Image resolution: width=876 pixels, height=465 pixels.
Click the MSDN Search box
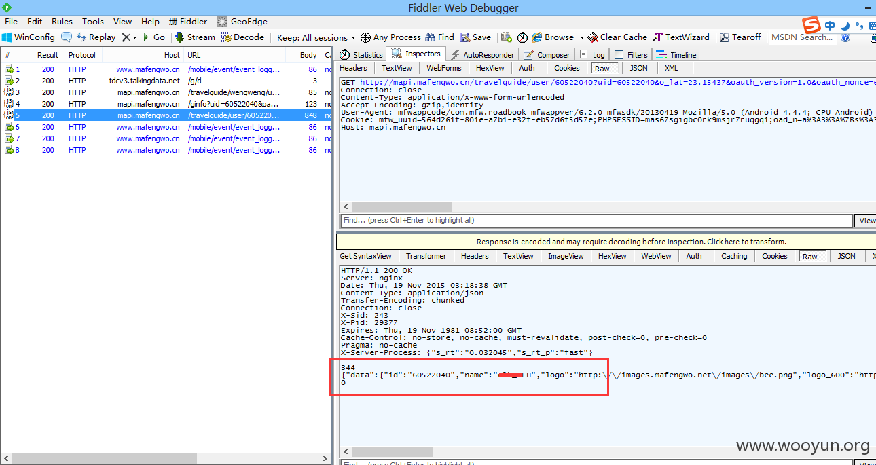point(801,37)
